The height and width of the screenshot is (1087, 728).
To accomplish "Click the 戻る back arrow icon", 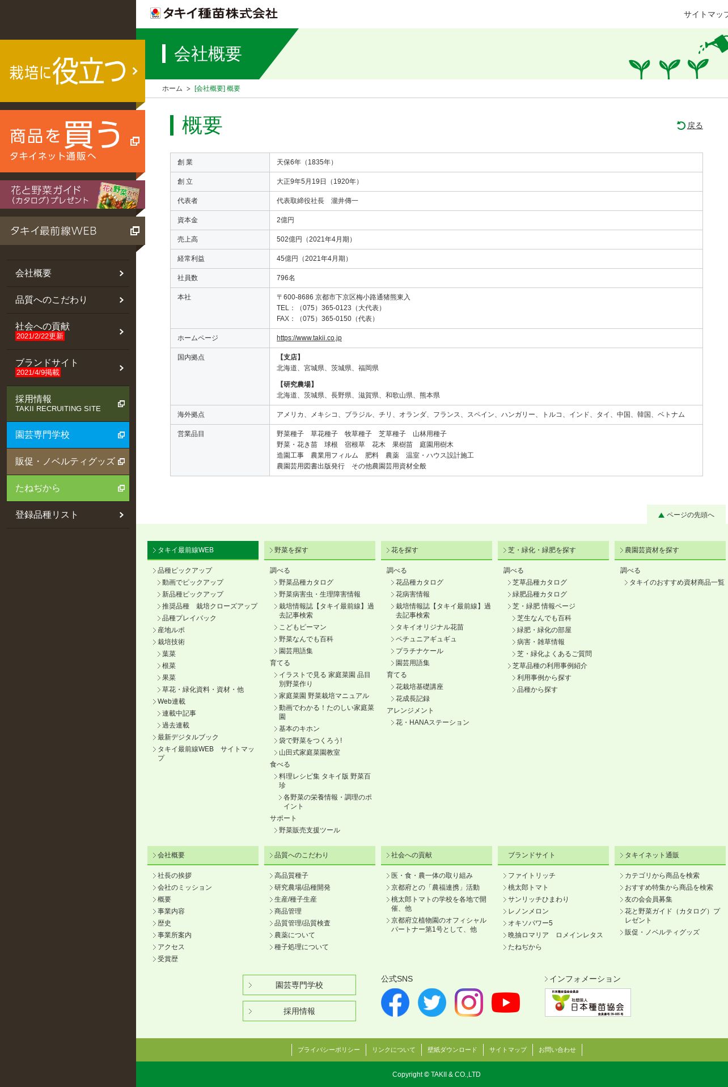I will pyautogui.click(x=681, y=125).
